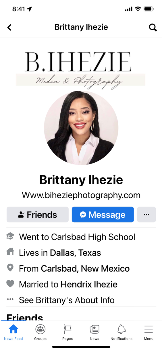
Task: Switch to the Pages tab
Action: tap(67, 332)
